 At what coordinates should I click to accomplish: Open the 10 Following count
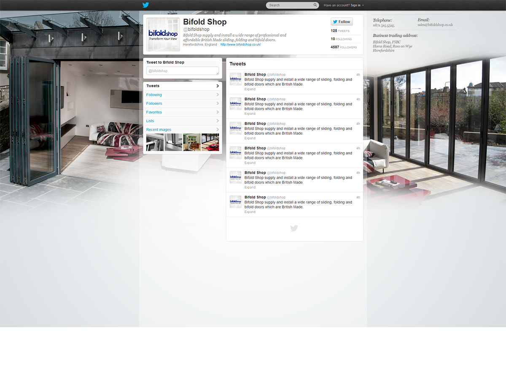(341, 39)
